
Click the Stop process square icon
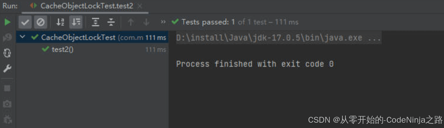(x=7, y=88)
